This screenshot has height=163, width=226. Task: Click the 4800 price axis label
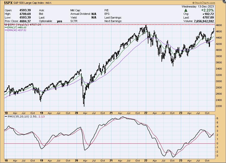point(219,25)
